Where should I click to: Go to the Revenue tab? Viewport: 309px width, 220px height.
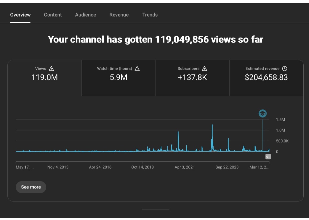(x=119, y=15)
